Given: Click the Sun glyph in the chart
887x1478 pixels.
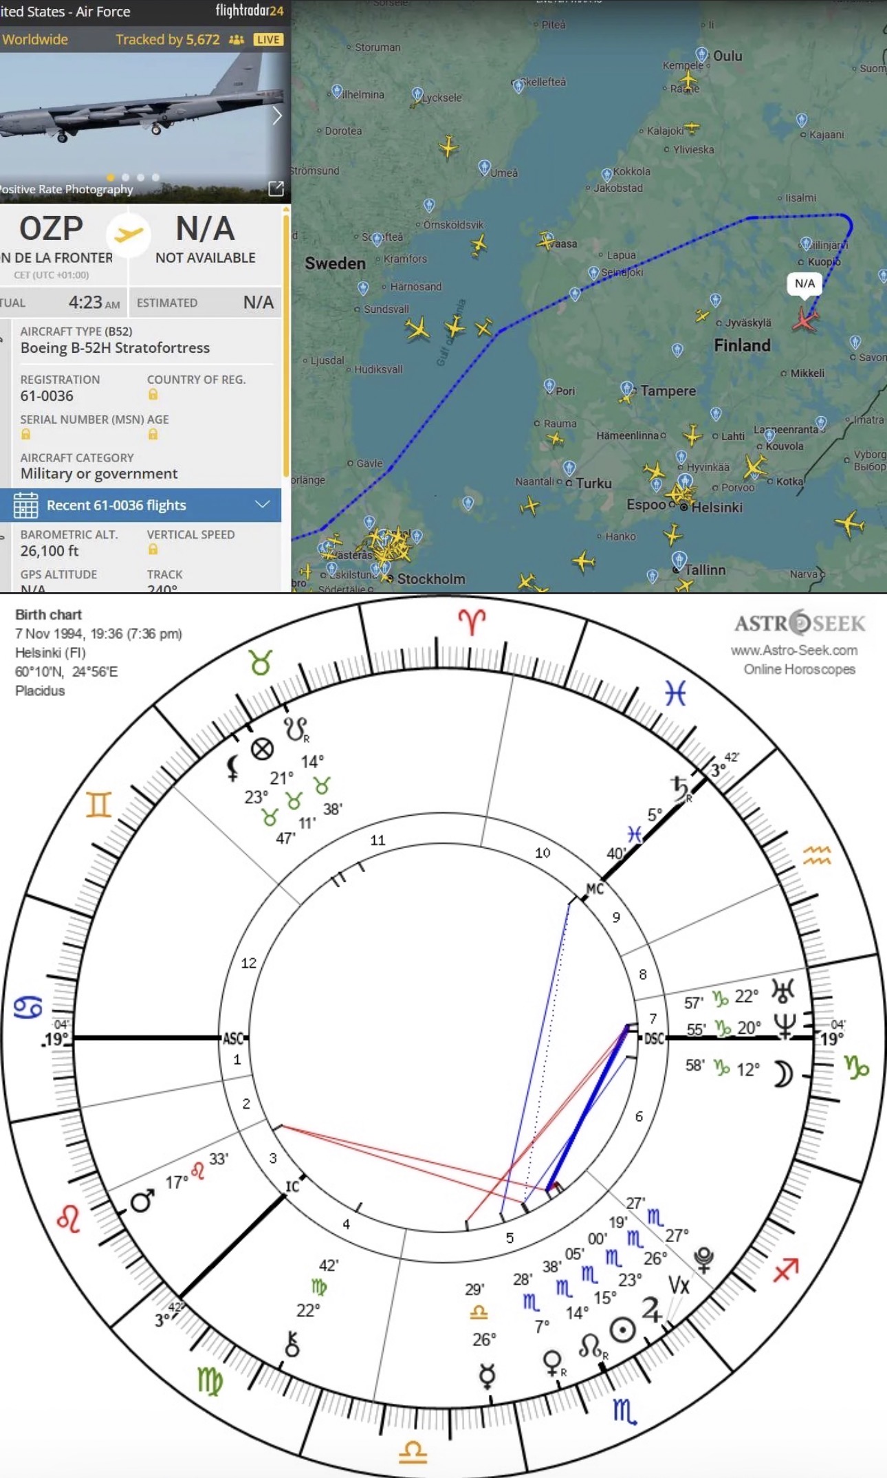Looking at the screenshot, I should pos(623,1330).
